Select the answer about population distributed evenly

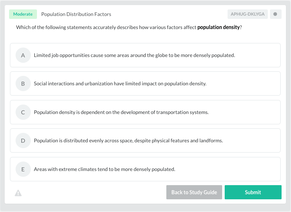pyautogui.click(x=145, y=140)
